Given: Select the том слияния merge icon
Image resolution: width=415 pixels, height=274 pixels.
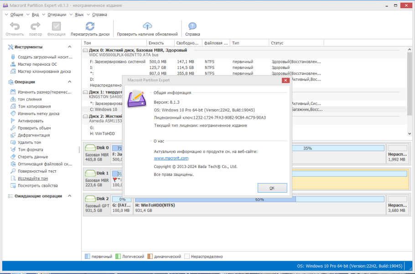Looking at the screenshot, I should pos(13,99).
